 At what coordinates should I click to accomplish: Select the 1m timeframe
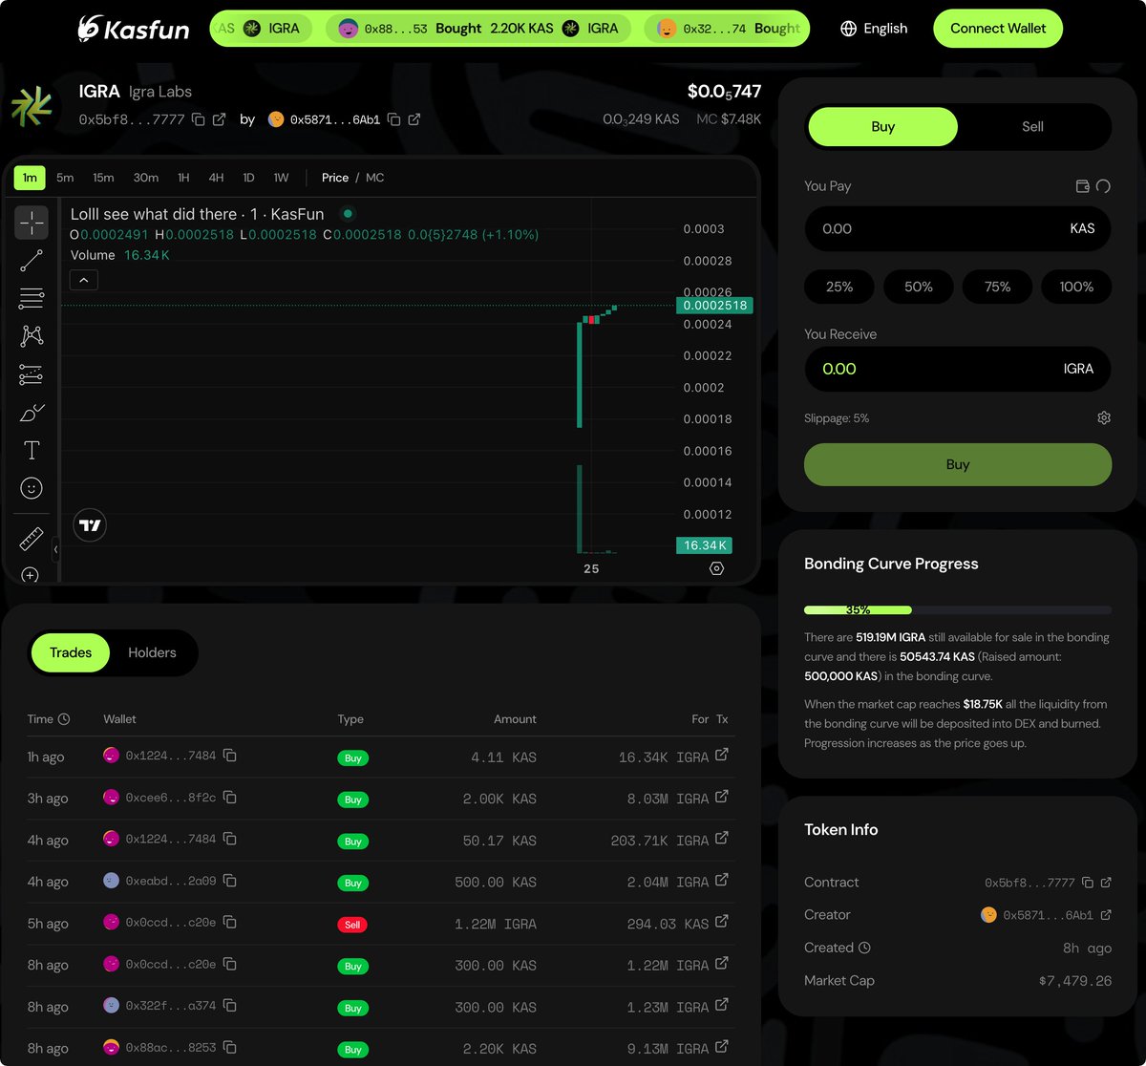(x=30, y=178)
